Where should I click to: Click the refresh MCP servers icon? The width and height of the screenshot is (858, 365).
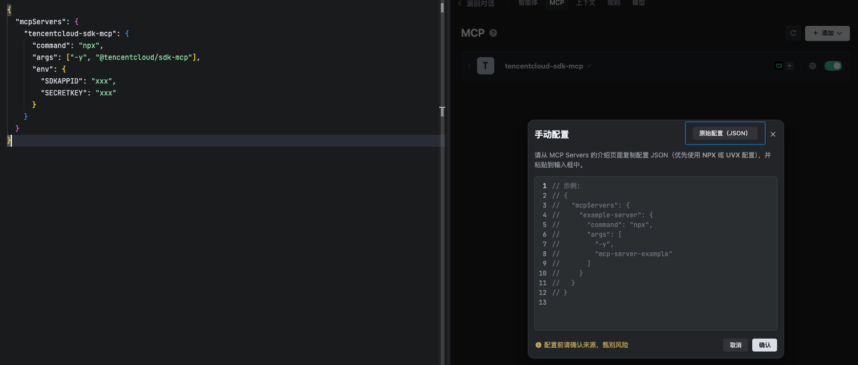(x=793, y=33)
